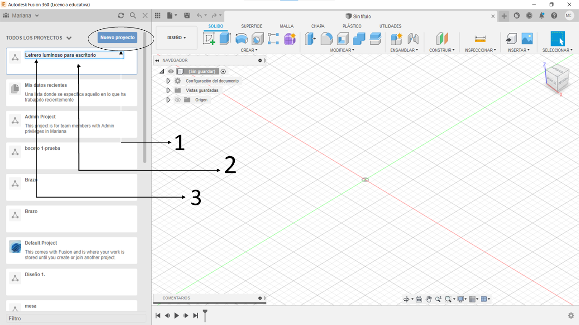Open the notifications bell
This screenshot has height=325, width=579.
(541, 15)
